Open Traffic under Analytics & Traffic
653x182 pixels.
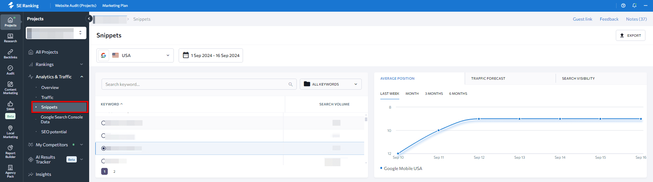[x=47, y=98]
